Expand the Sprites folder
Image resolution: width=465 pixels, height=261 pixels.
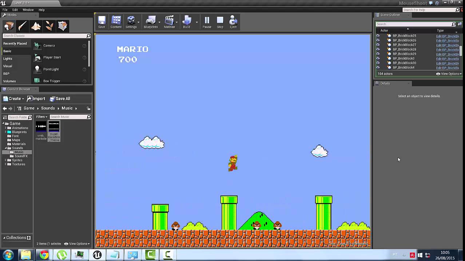point(6,160)
